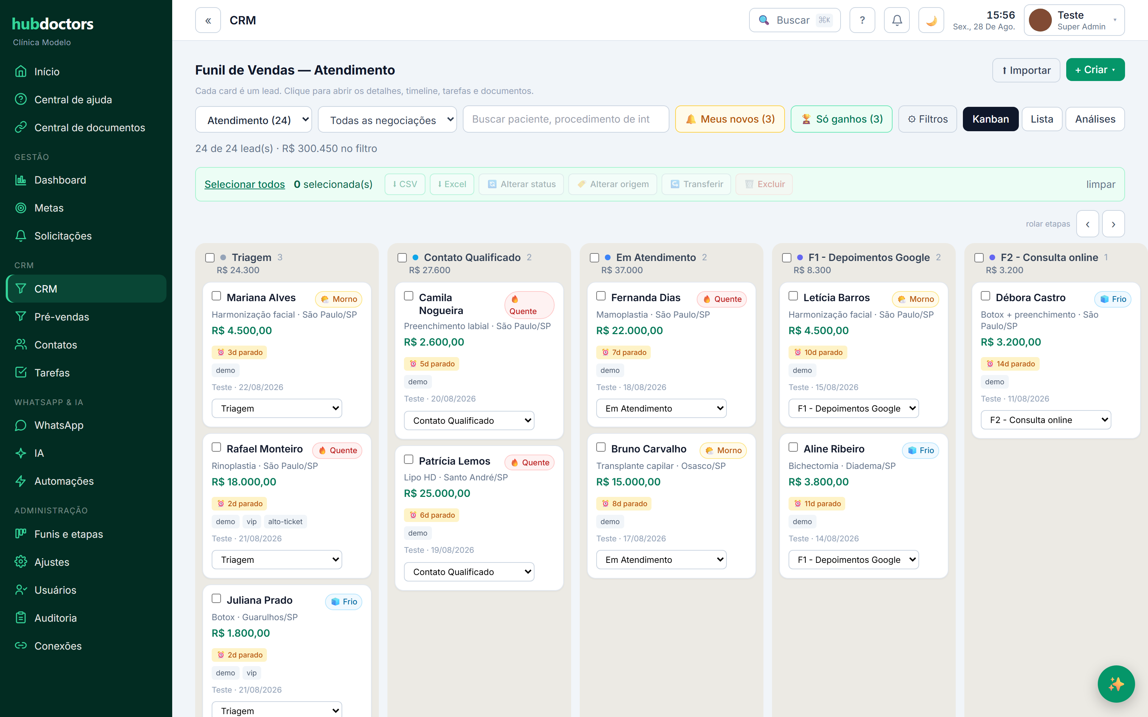Select CRM item in sidebar
The height and width of the screenshot is (717, 1148).
(x=86, y=289)
